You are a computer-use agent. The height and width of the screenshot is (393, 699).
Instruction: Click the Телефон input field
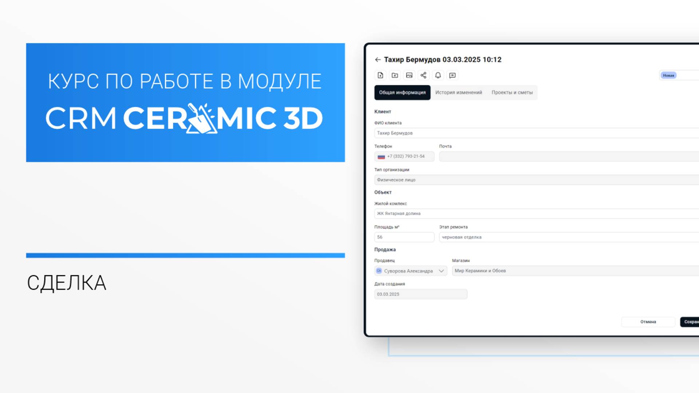[x=404, y=156]
